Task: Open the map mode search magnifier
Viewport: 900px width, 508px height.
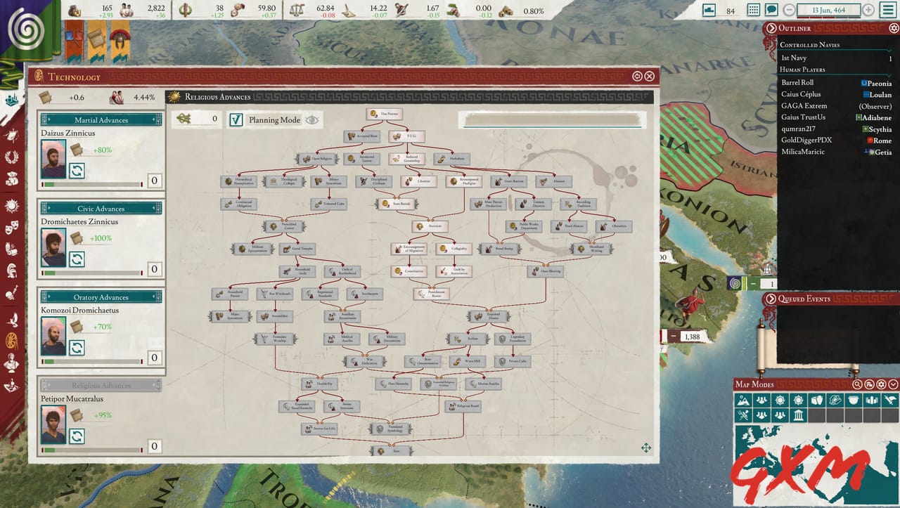Action: click(x=858, y=384)
